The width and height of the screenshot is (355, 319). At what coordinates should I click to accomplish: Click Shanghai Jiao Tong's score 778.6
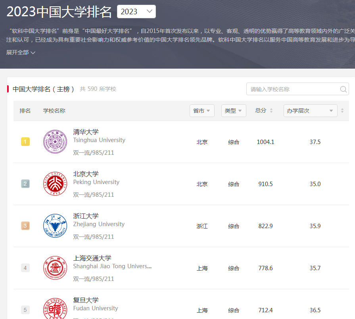coord(265,268)
